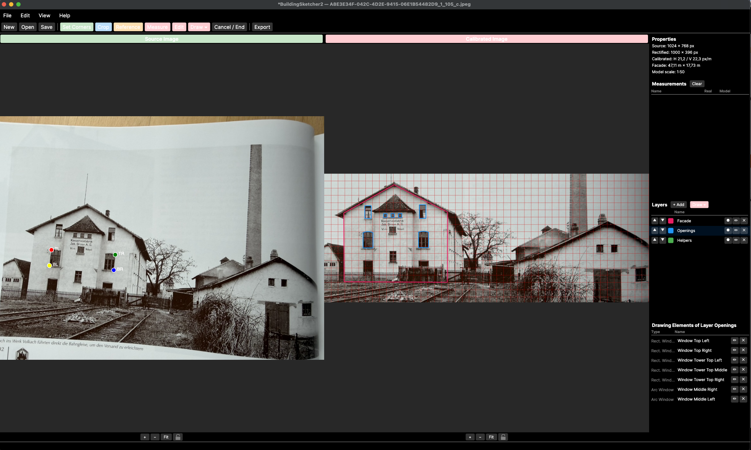Viewport: 751px width, 450px height.
Task: Select the Window Tower Top Middle element
Action: 702,370
